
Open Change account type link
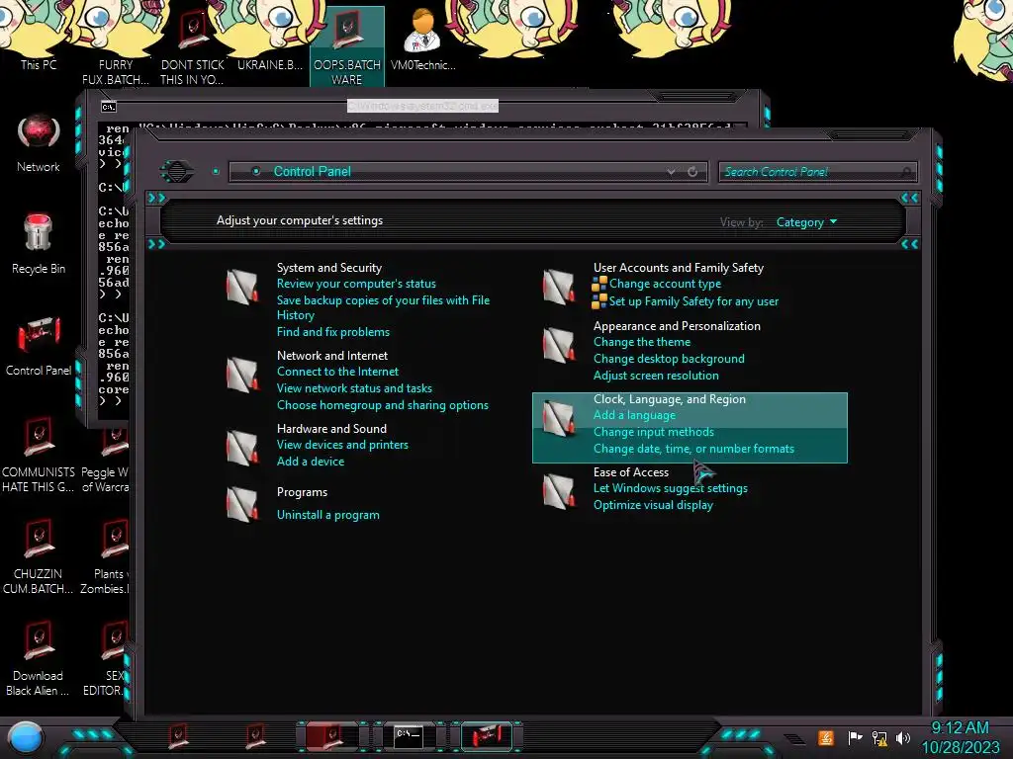pos(665,284)
